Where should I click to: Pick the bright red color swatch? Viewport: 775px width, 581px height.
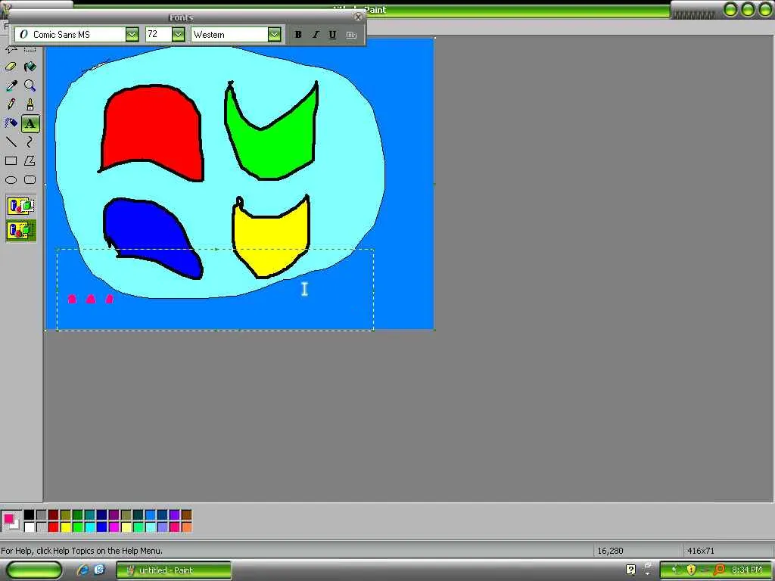54,527
